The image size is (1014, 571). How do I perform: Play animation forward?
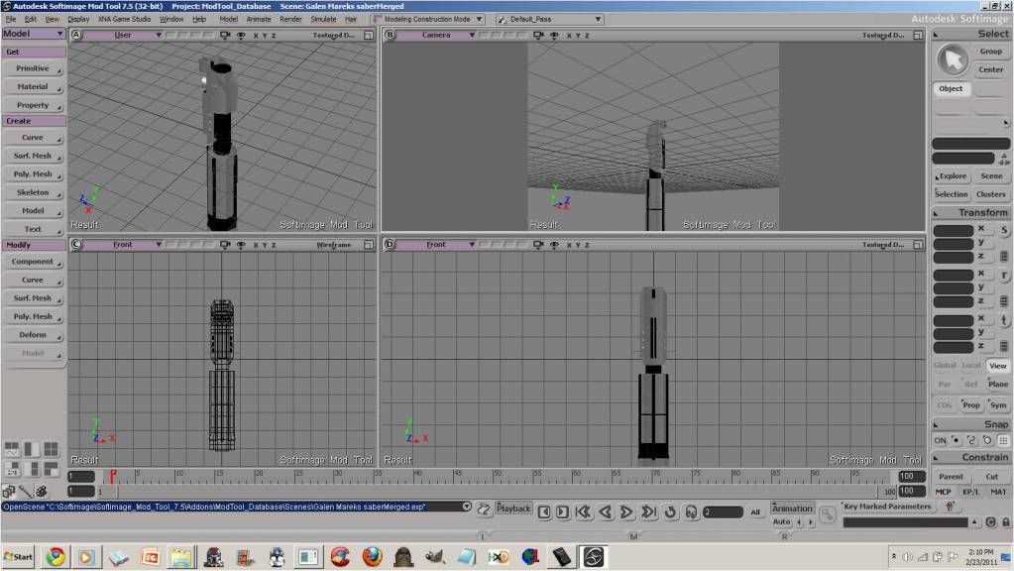point(626,512)
